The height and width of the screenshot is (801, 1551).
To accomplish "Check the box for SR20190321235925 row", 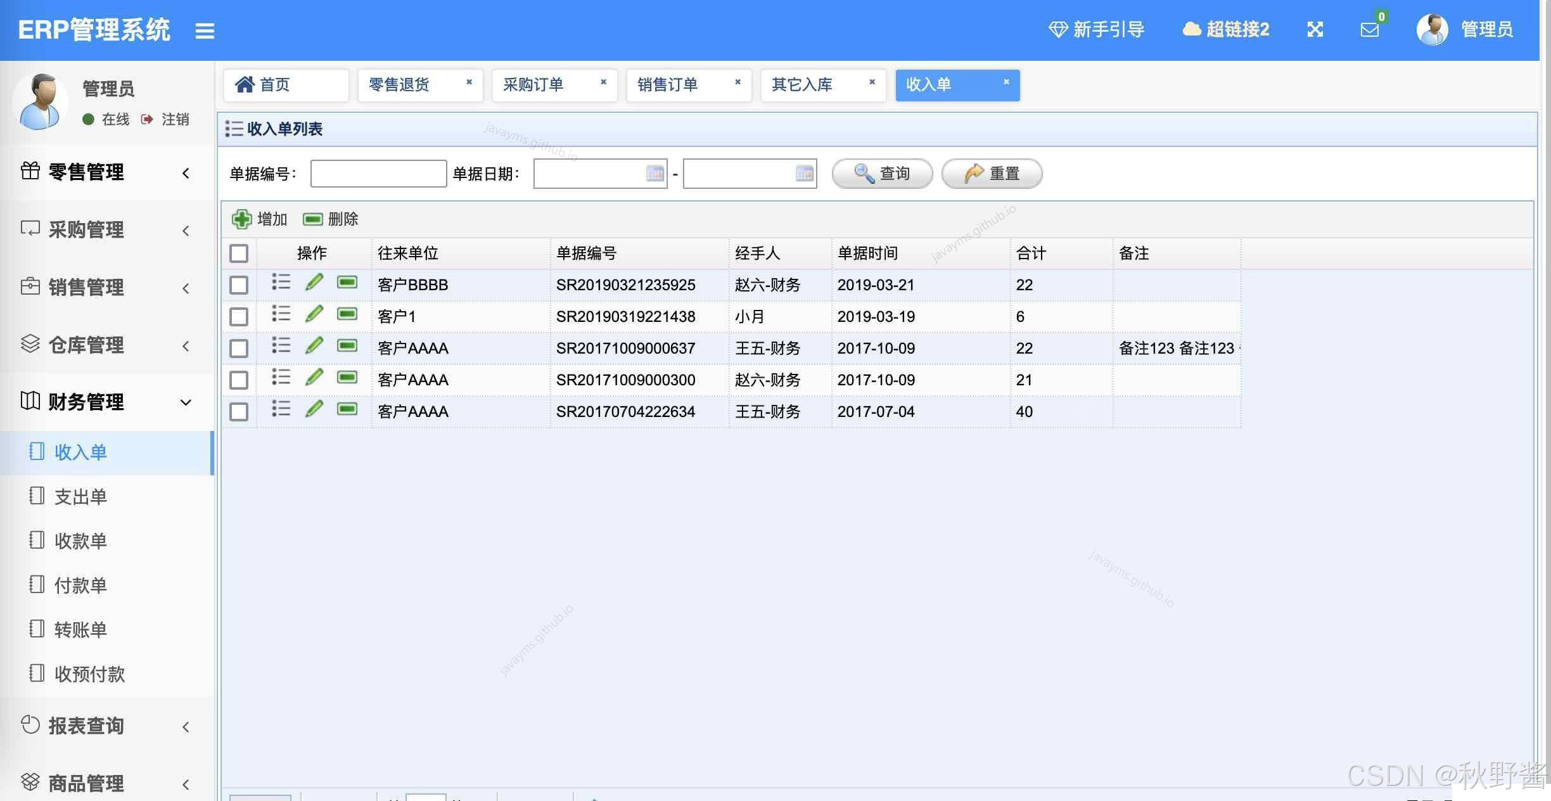I will [239, 285].
